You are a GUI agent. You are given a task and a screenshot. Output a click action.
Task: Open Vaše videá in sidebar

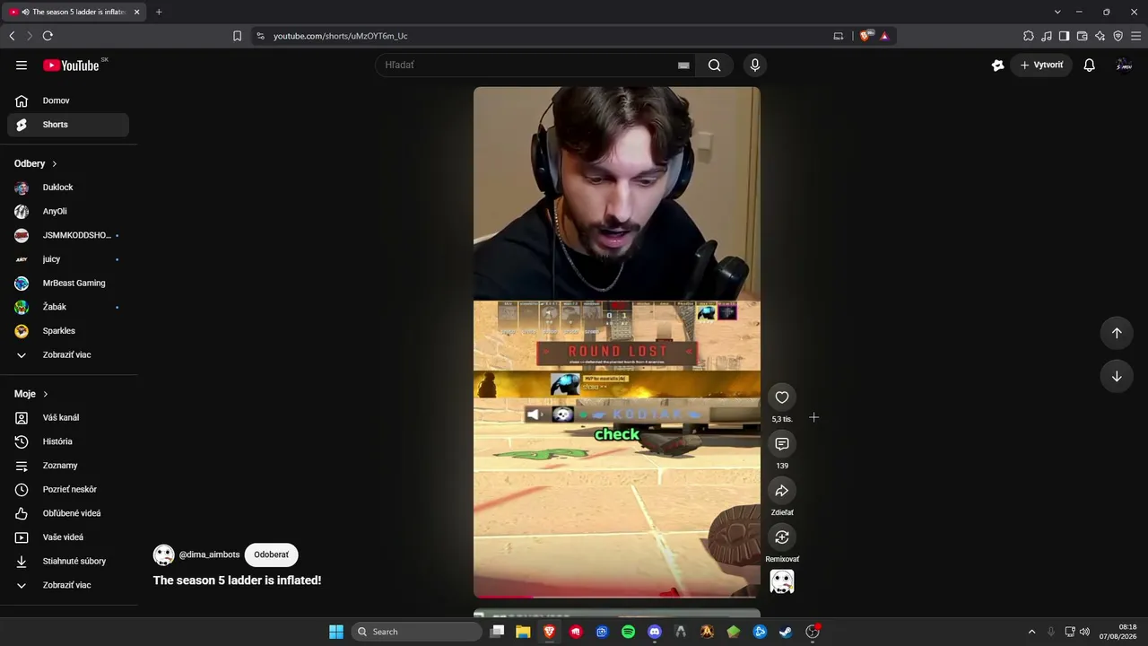(68, 537)
